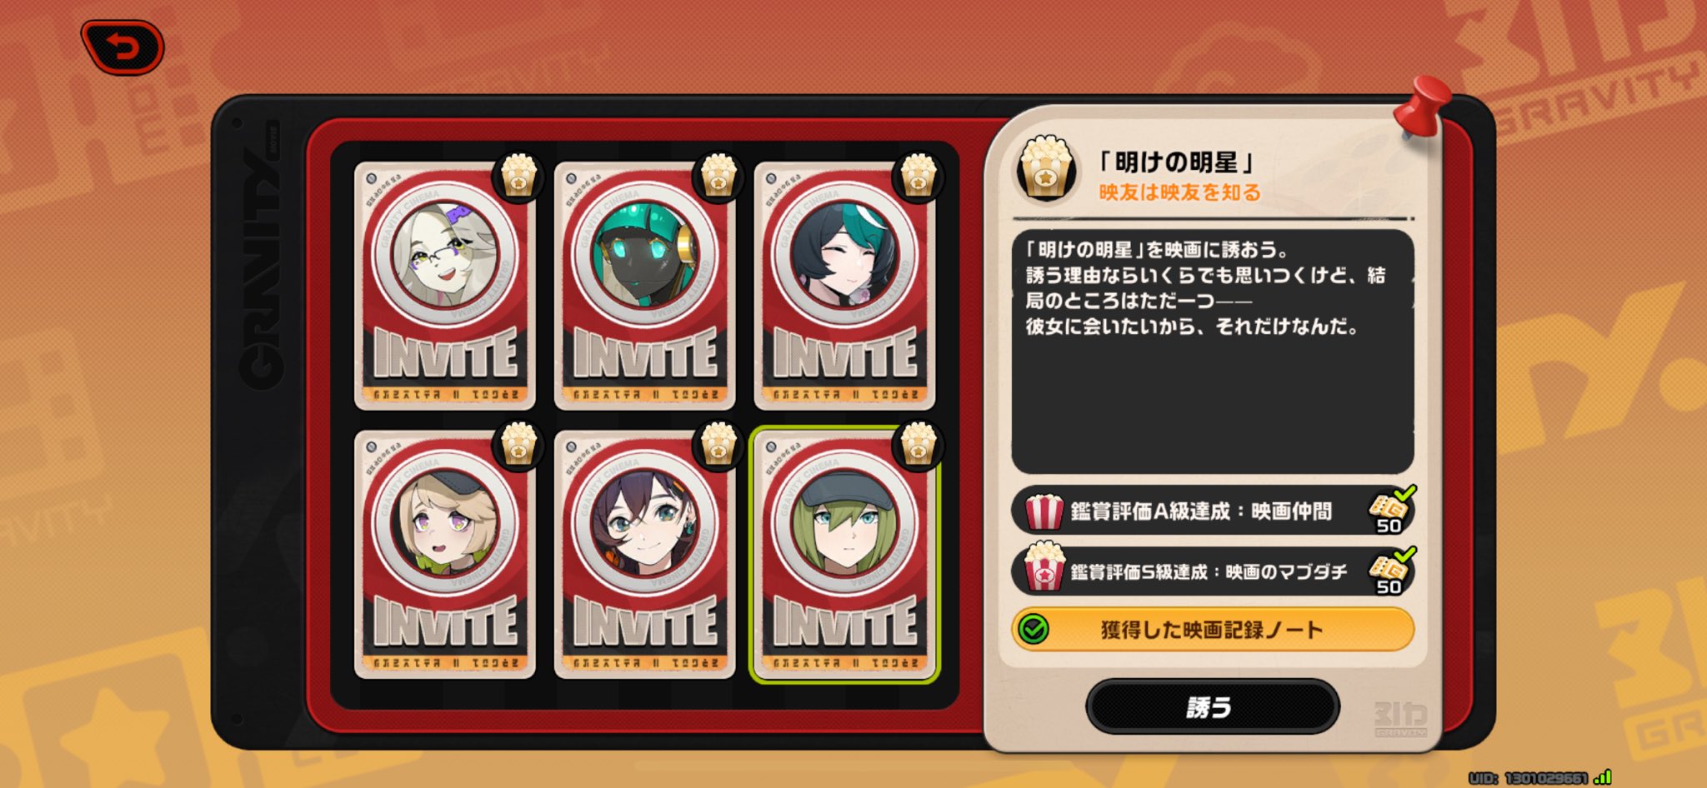Click the 50 ticket reward on A級 row
The image size is (1707, 788).
point(1389,511)
